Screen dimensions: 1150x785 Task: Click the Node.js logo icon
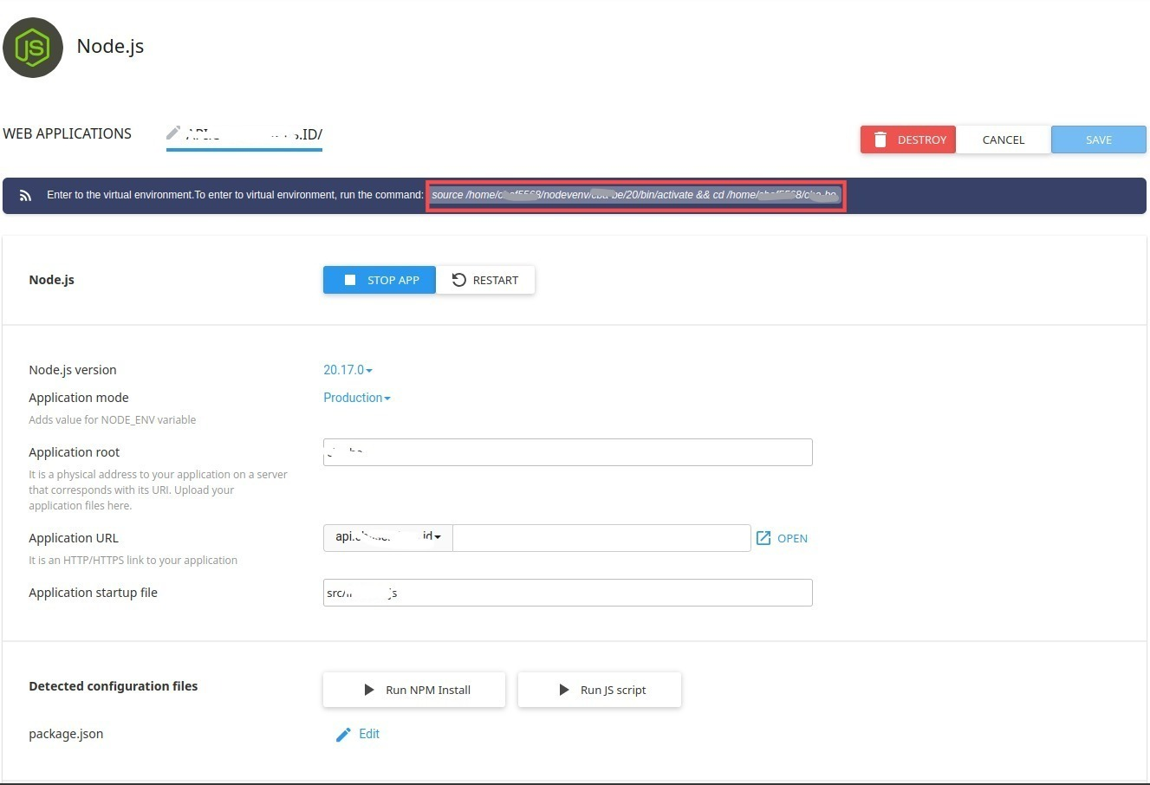coord(33,47)
